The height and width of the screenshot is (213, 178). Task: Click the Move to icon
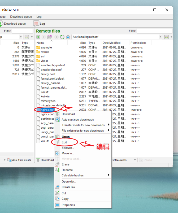[57, 153]
